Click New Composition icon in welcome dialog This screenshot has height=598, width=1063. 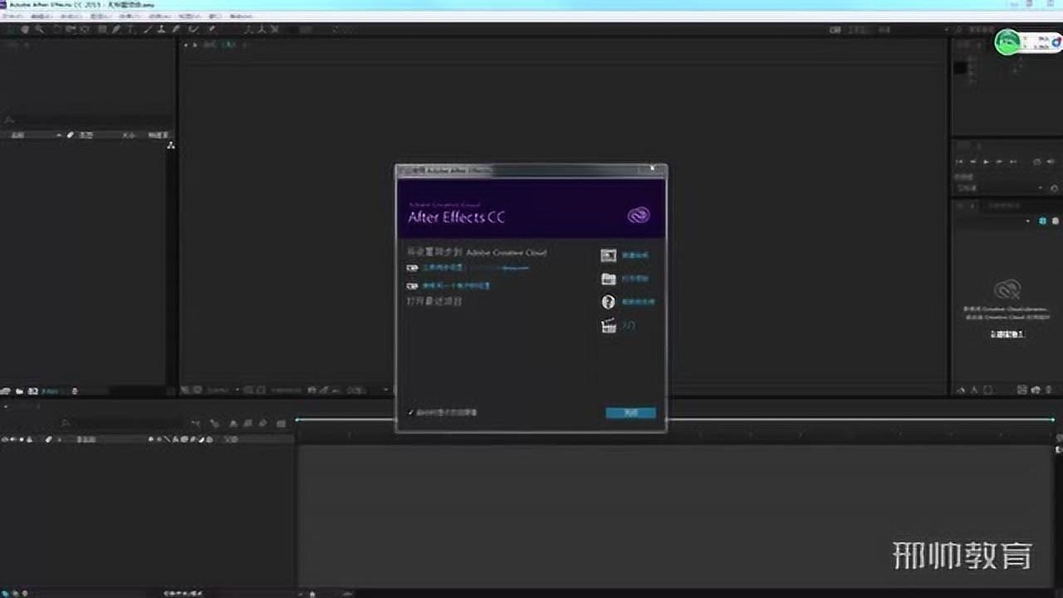(609, 256)
